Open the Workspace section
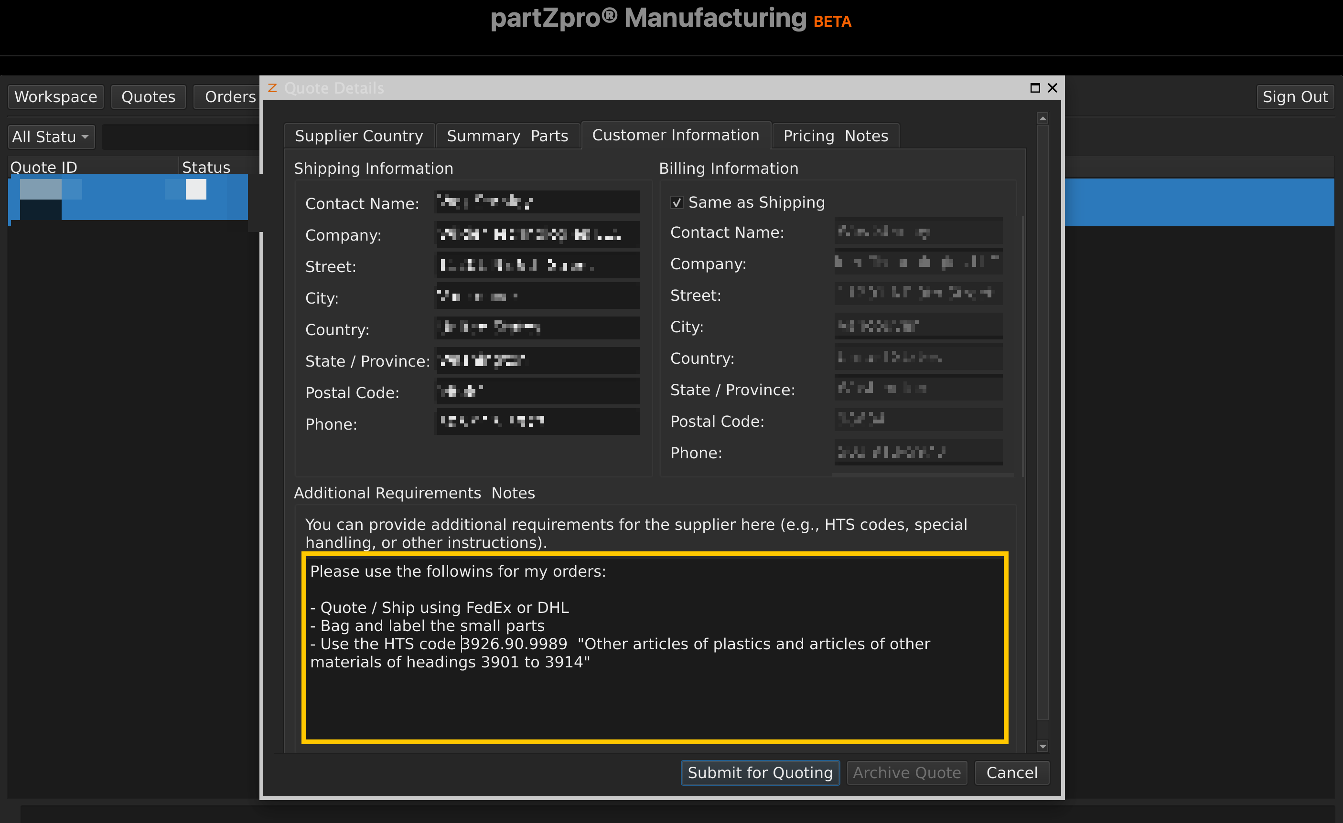Screen dimensions: 1343x823 click(x=55, y=96)
